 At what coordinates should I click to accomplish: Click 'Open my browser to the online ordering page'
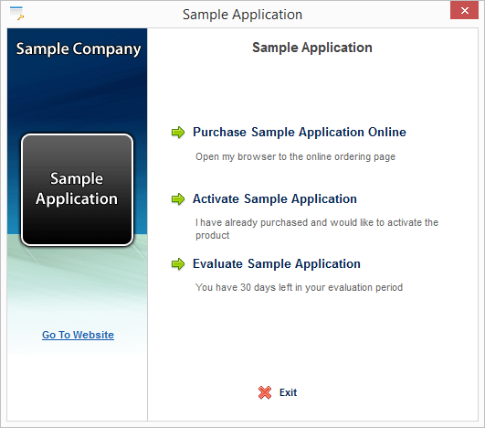(295, 156)
